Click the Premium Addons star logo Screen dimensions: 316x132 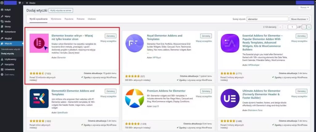coord(135,98)
